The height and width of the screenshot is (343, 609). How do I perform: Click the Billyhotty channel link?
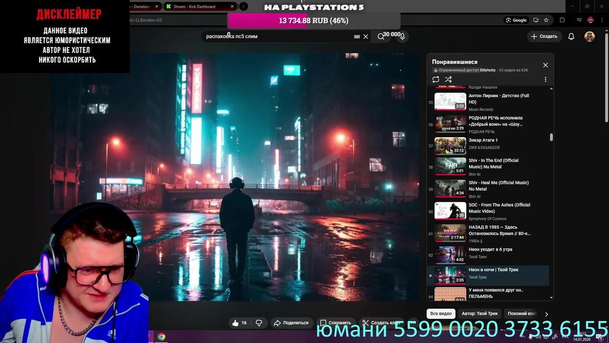488,70
